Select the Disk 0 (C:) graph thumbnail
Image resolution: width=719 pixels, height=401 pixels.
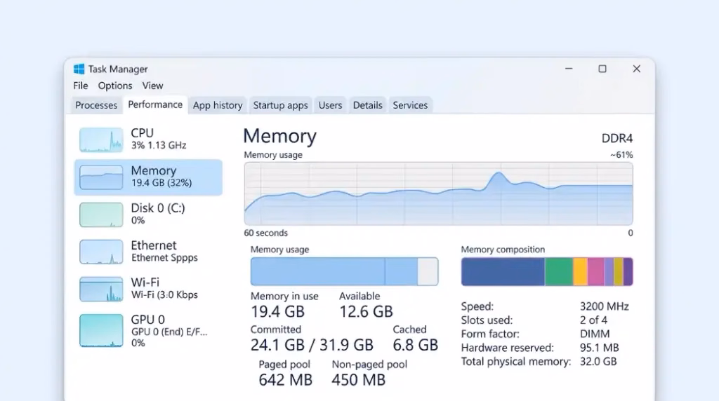(101, 215)
